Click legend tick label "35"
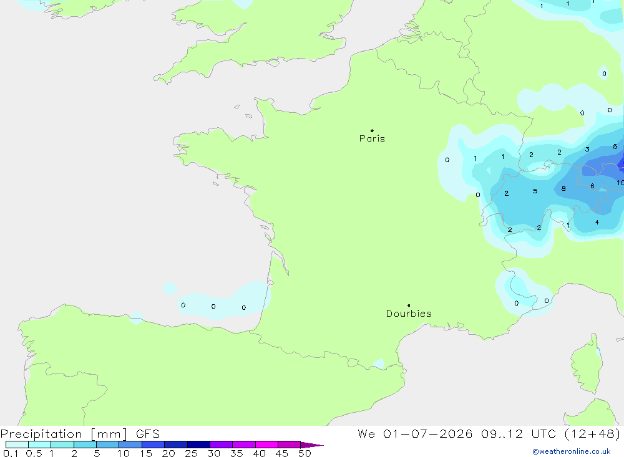Screen dimensions: 624x457 click(236, 453)
